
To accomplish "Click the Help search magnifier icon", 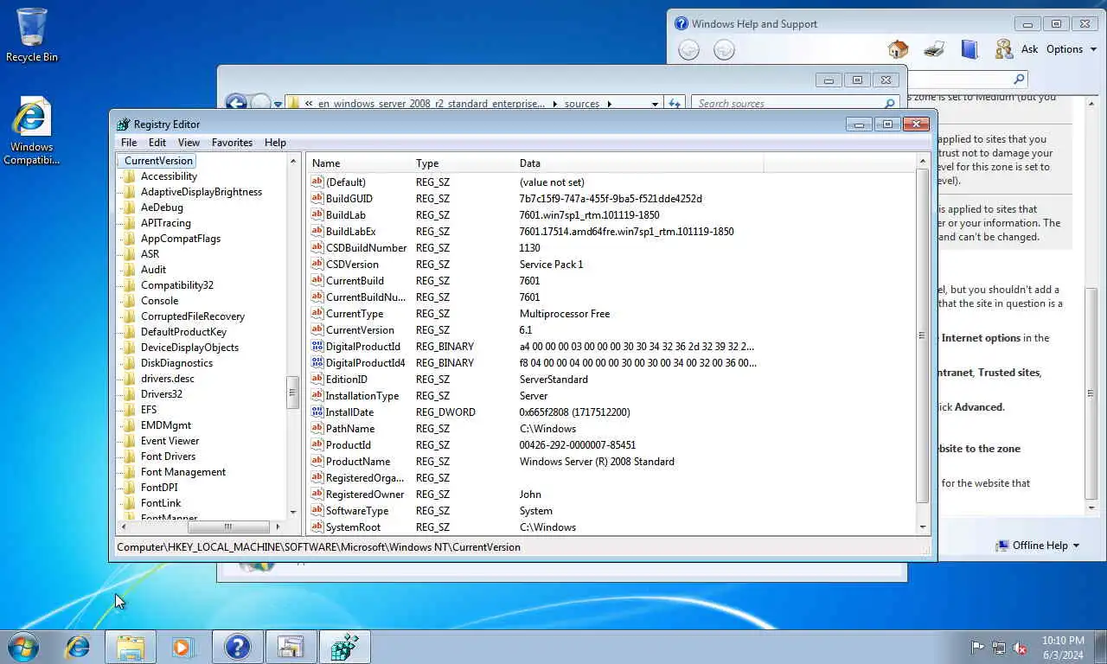I will 1019,80.
